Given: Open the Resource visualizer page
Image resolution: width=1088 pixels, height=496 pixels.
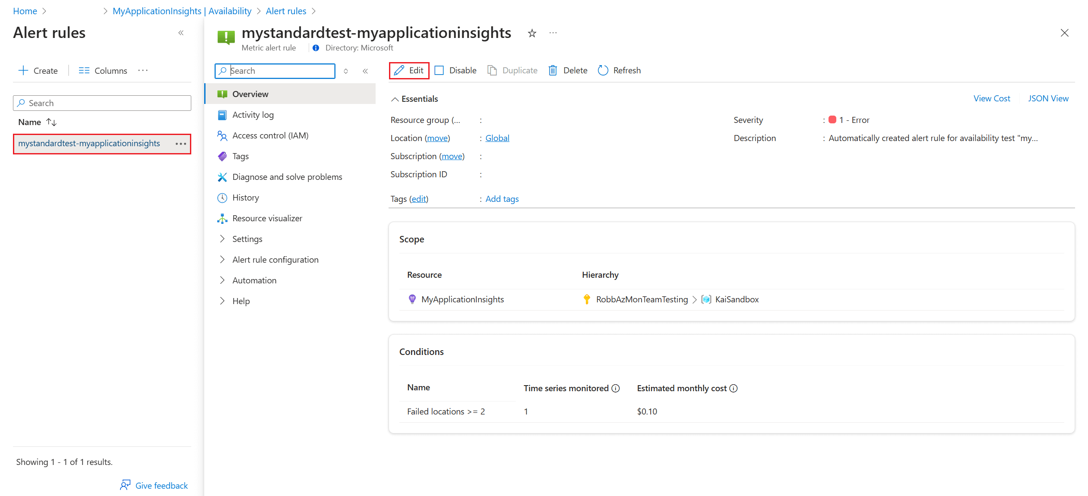Looking at the screenshot, I should [267, 218].
